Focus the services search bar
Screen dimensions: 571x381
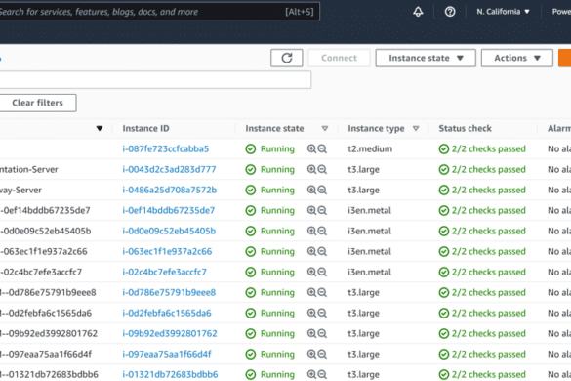[x=159, y=12]
